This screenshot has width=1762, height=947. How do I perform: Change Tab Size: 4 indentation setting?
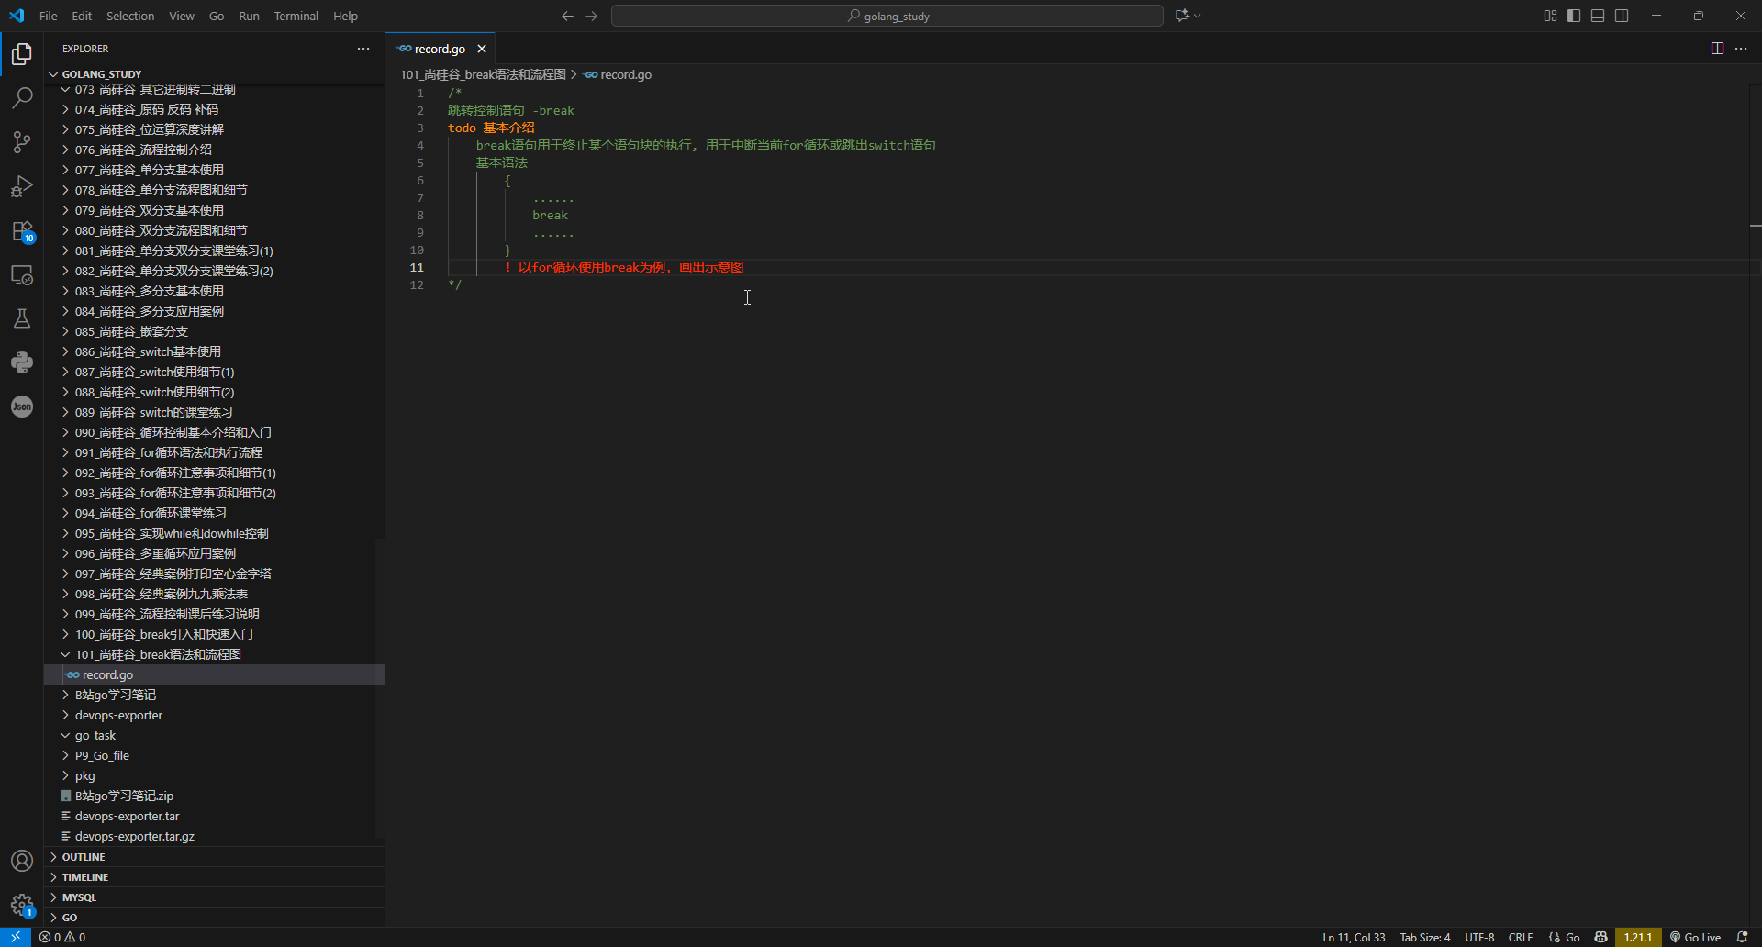(x=1425, y=937)
